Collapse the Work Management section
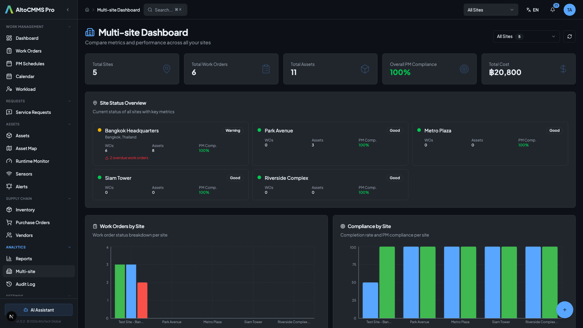583x328 pixels. [70, 27]
